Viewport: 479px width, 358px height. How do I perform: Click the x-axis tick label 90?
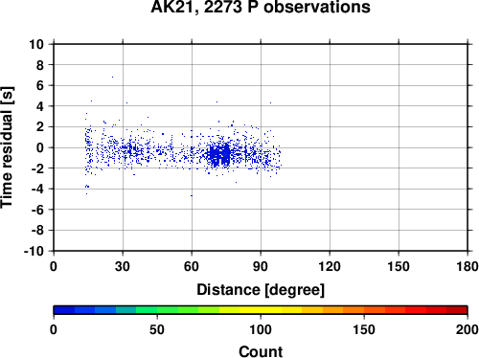tap(261, 266)
